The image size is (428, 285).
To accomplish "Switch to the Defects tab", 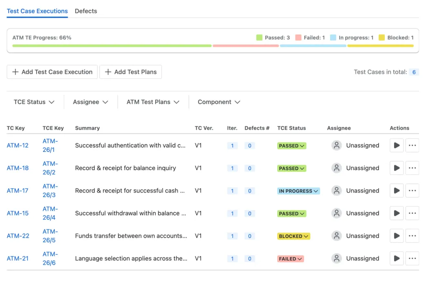I will pos(86,11).
